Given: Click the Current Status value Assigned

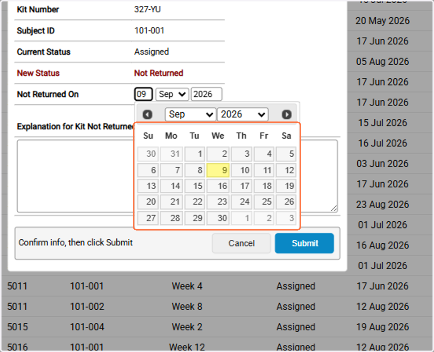Looking at the screenshot, I should [152, 52].
